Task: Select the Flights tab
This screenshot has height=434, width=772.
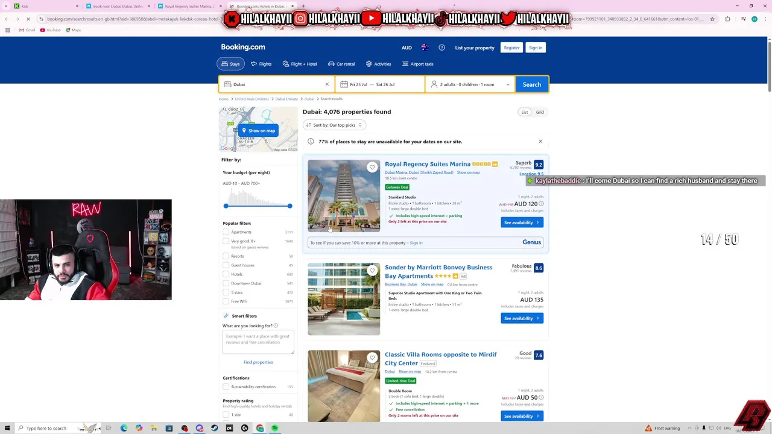Action: pyautogui.click(x=261, y=64)
